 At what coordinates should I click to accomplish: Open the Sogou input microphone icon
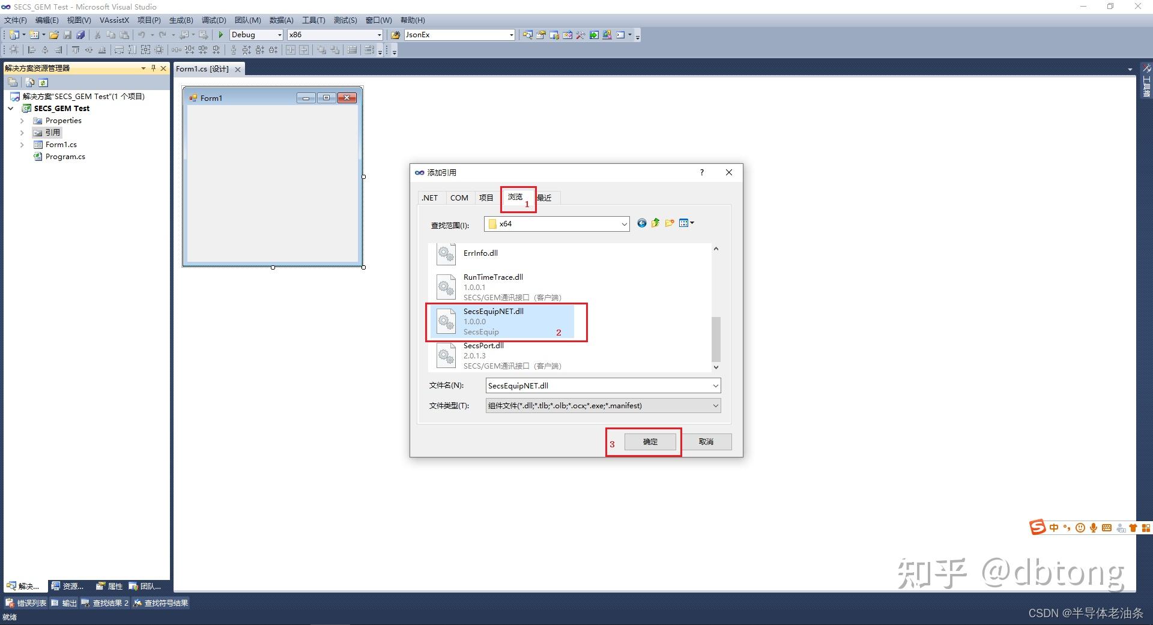click(x=1094, y=528)
